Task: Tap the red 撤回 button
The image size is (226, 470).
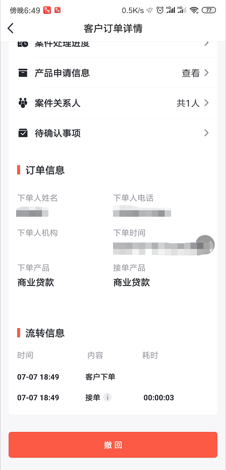Action: coord(113,445)
